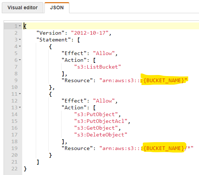Click the "s3:GetObject" action line
The image size is (199, 175).
tap(96, 128)
